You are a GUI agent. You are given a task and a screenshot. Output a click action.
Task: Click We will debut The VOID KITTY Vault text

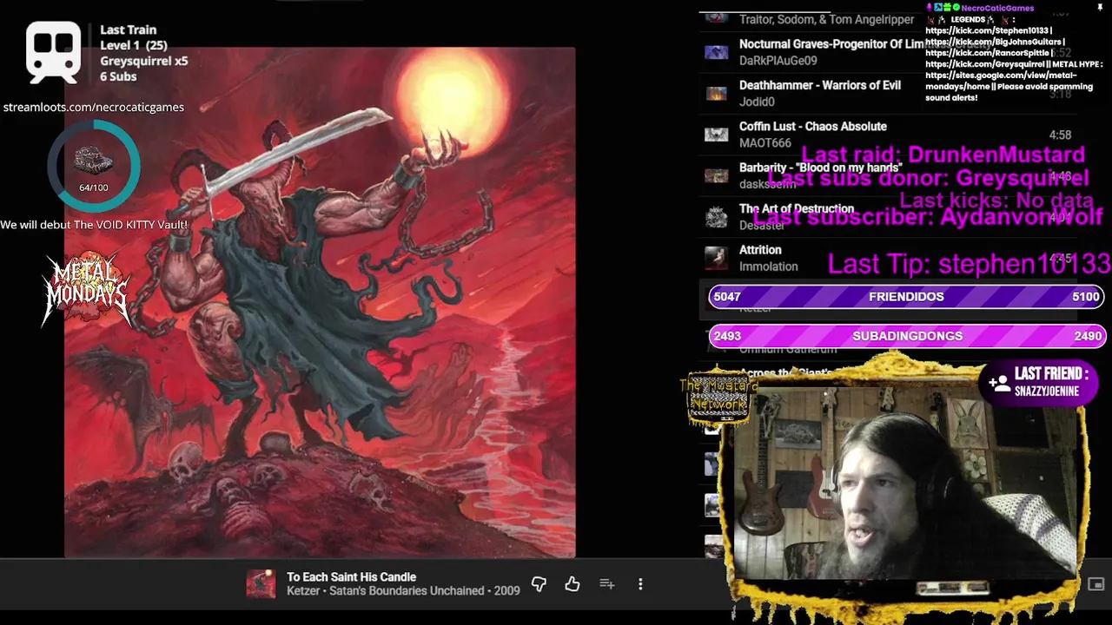coord(94,224)
